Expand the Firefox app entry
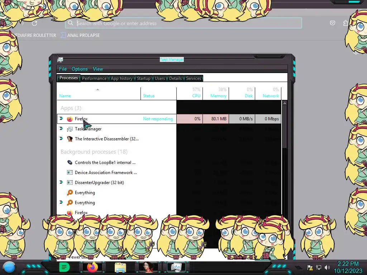The height and width of the screenshot is (275, 367). tap(61, 119)
